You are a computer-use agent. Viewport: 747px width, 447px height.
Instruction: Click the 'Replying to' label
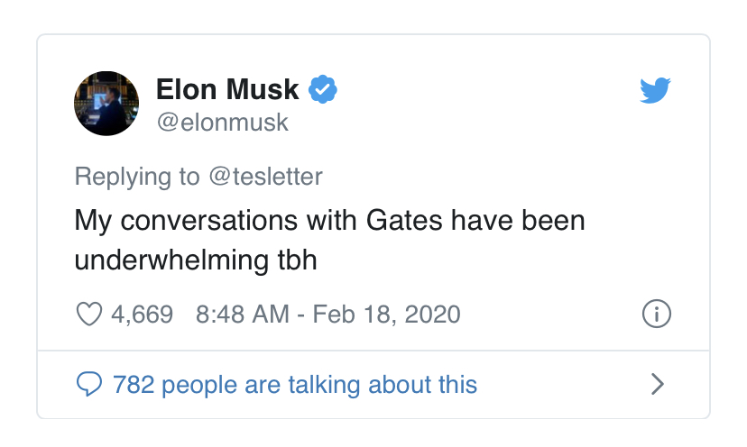click(x=137, y=177)
